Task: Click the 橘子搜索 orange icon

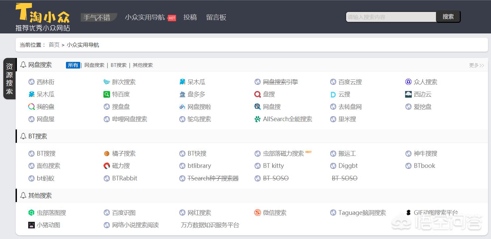Action: (x=106, y=154)
